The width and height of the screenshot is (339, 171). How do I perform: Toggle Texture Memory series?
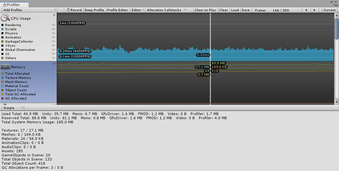2,78
